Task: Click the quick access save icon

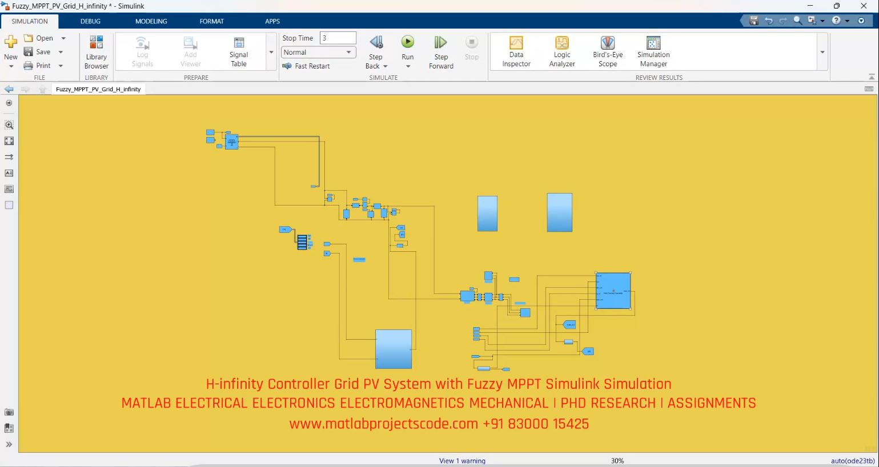Action: [x=753, y=21]
